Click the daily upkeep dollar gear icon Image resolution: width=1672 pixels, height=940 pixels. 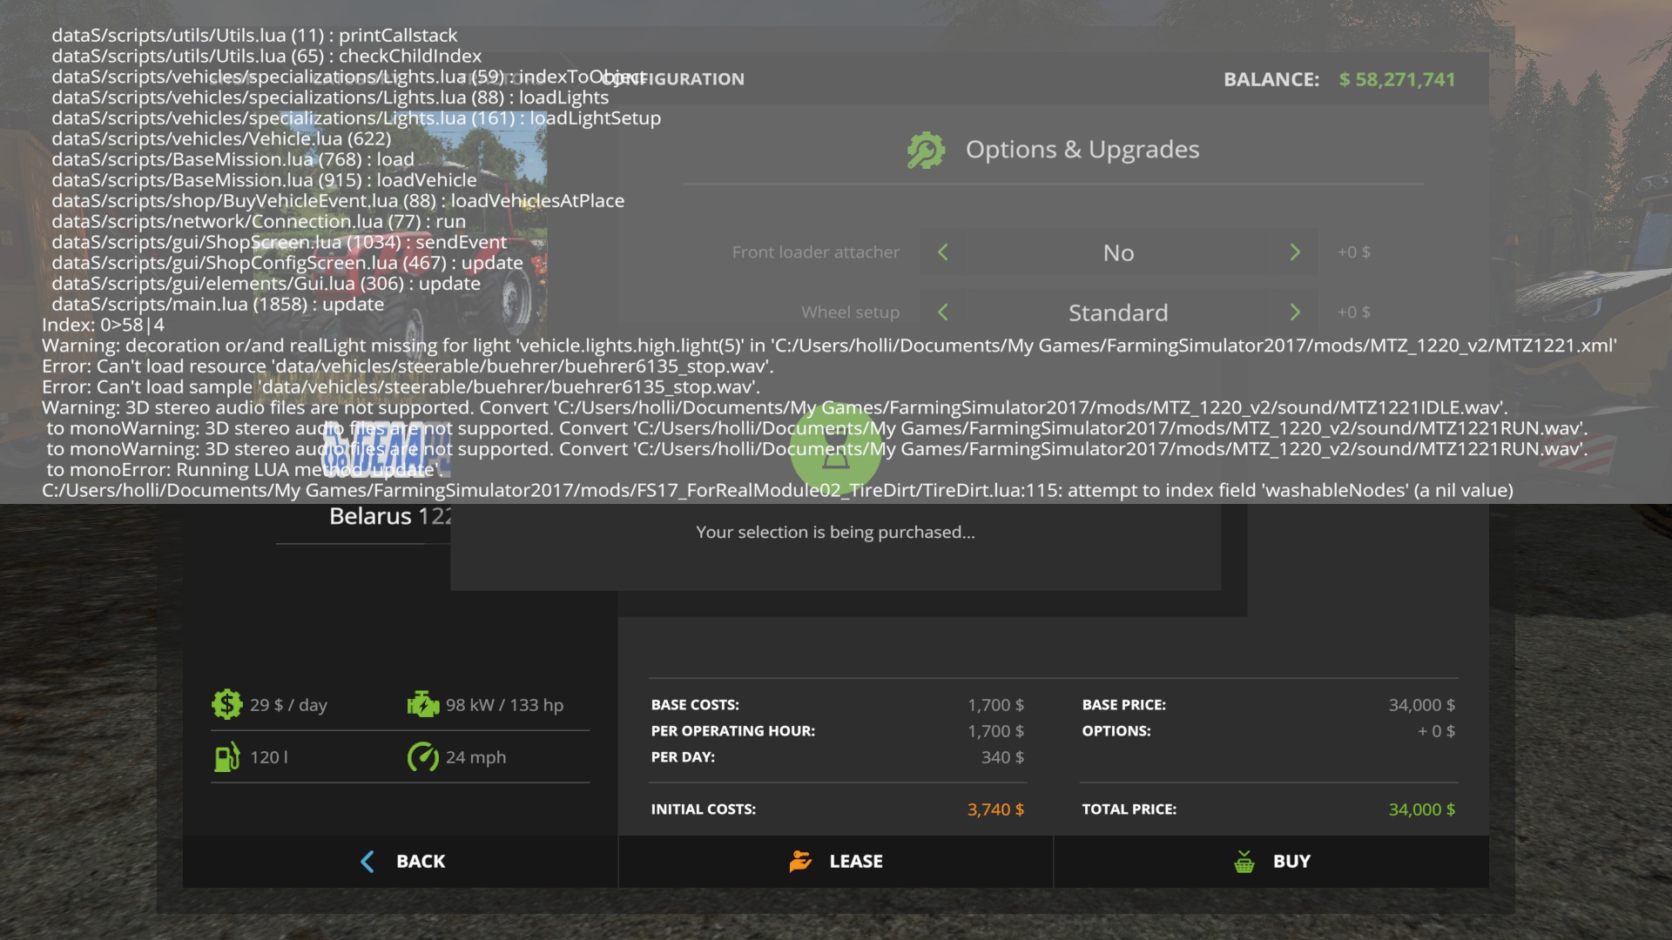227,704
